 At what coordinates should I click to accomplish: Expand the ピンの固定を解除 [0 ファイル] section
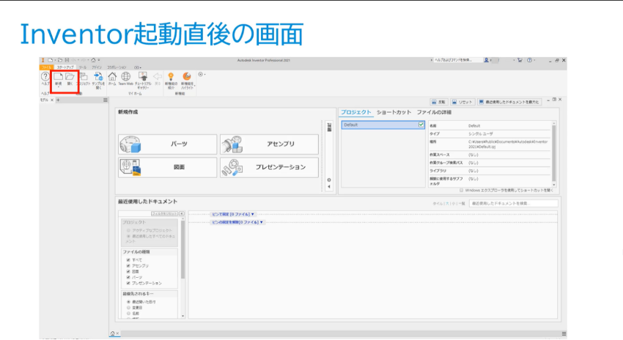[237, 221]
